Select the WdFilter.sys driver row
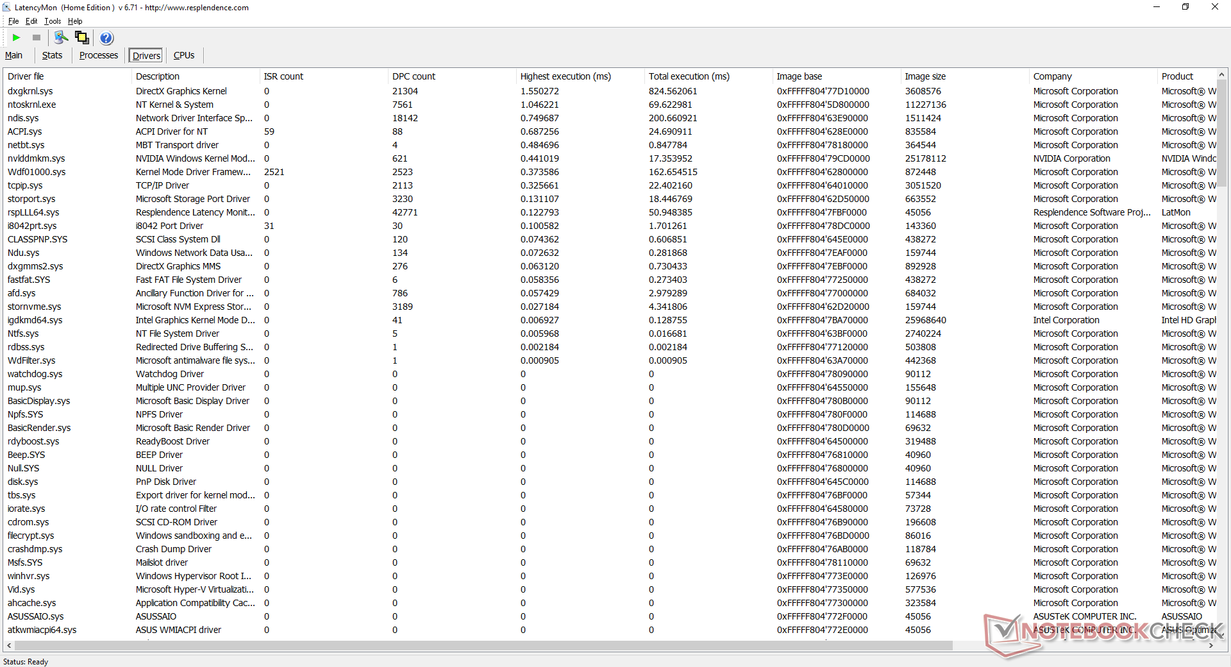This screenshot has height=667, width=1231. pyautogui.click(x=610, y=360)
